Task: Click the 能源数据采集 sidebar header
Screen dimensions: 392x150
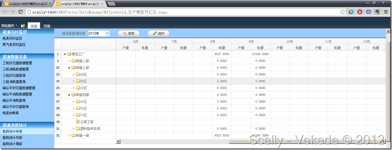Action: [27, 57]
